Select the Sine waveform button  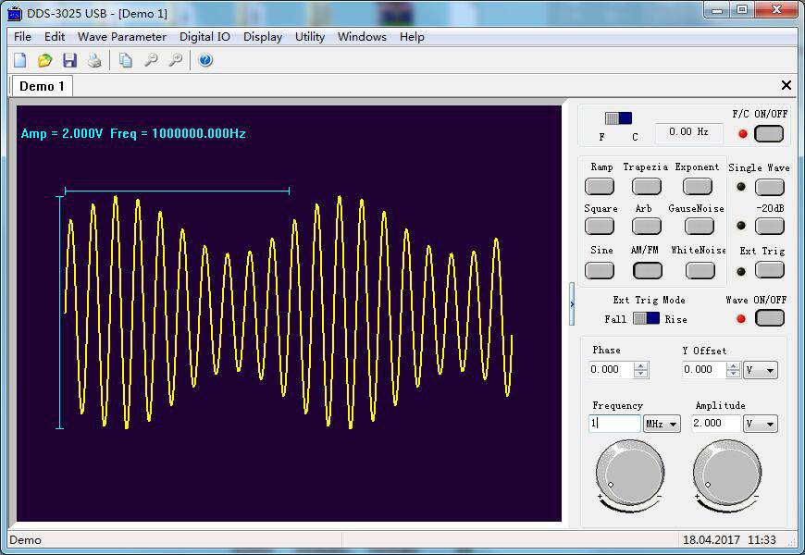(x=600, y=269)
